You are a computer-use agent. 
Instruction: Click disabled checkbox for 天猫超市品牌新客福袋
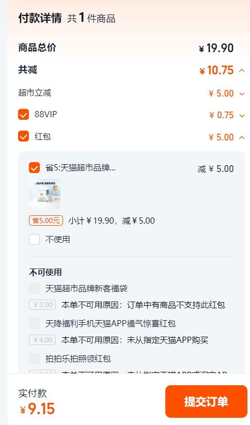34,288
